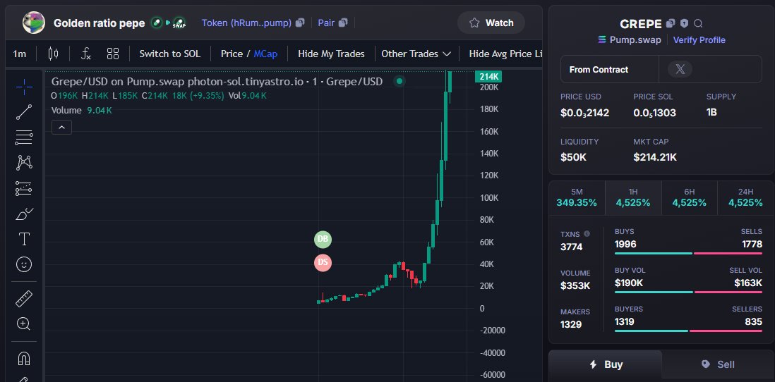Click the shield security icon beside GREPE
Image resolution: width=775 pixels, height=382 pixels.
pyautogui.click(x=684, y=23)
